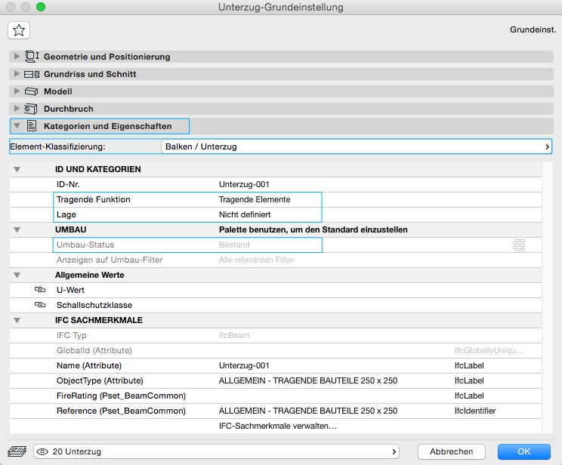This screenshot has width=562, height=465.
Task: Click the Durchbruch panel icon
Action: click(x=32, y=109)
